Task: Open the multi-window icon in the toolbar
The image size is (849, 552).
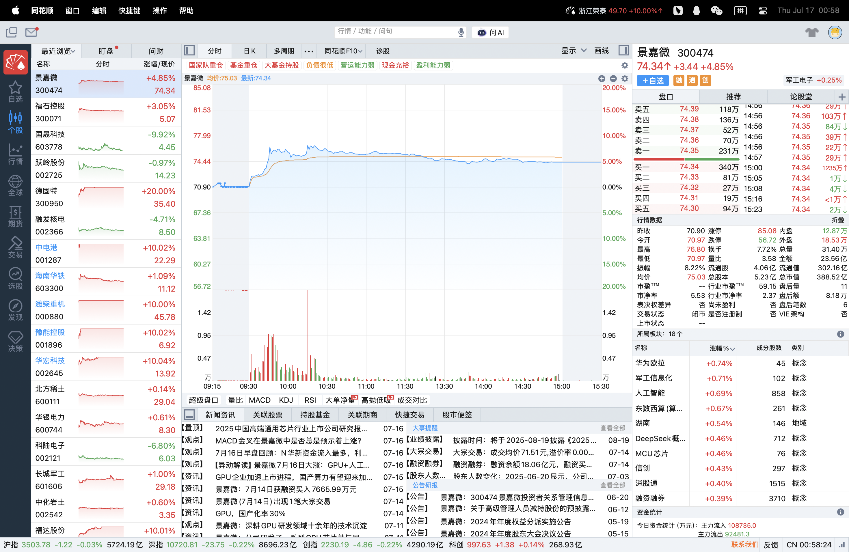Action: coord(12,32)
